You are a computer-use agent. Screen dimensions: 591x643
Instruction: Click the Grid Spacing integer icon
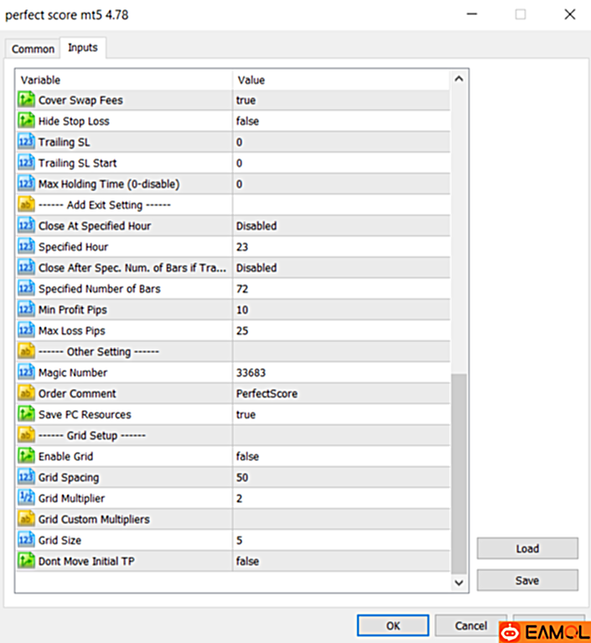[26, 477]
